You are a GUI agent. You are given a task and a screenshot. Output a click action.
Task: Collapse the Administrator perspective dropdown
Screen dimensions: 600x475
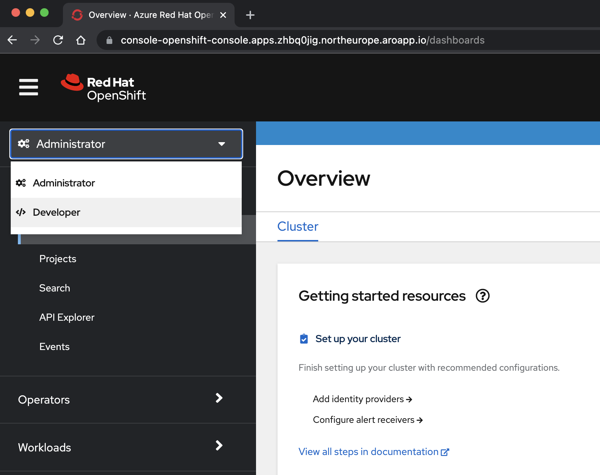pos(222,144)
